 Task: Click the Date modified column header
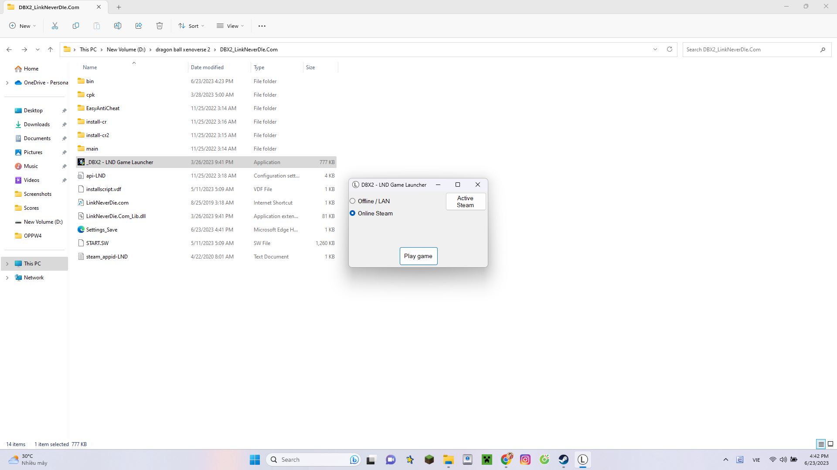pyautogui.click(x=208, y=67)
